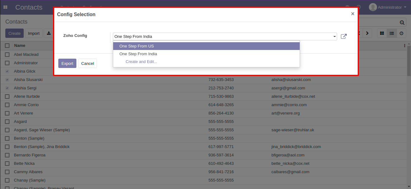Click the download icon next to Import
The width and height of the screenshot is (411, 189).
[49, 33]
